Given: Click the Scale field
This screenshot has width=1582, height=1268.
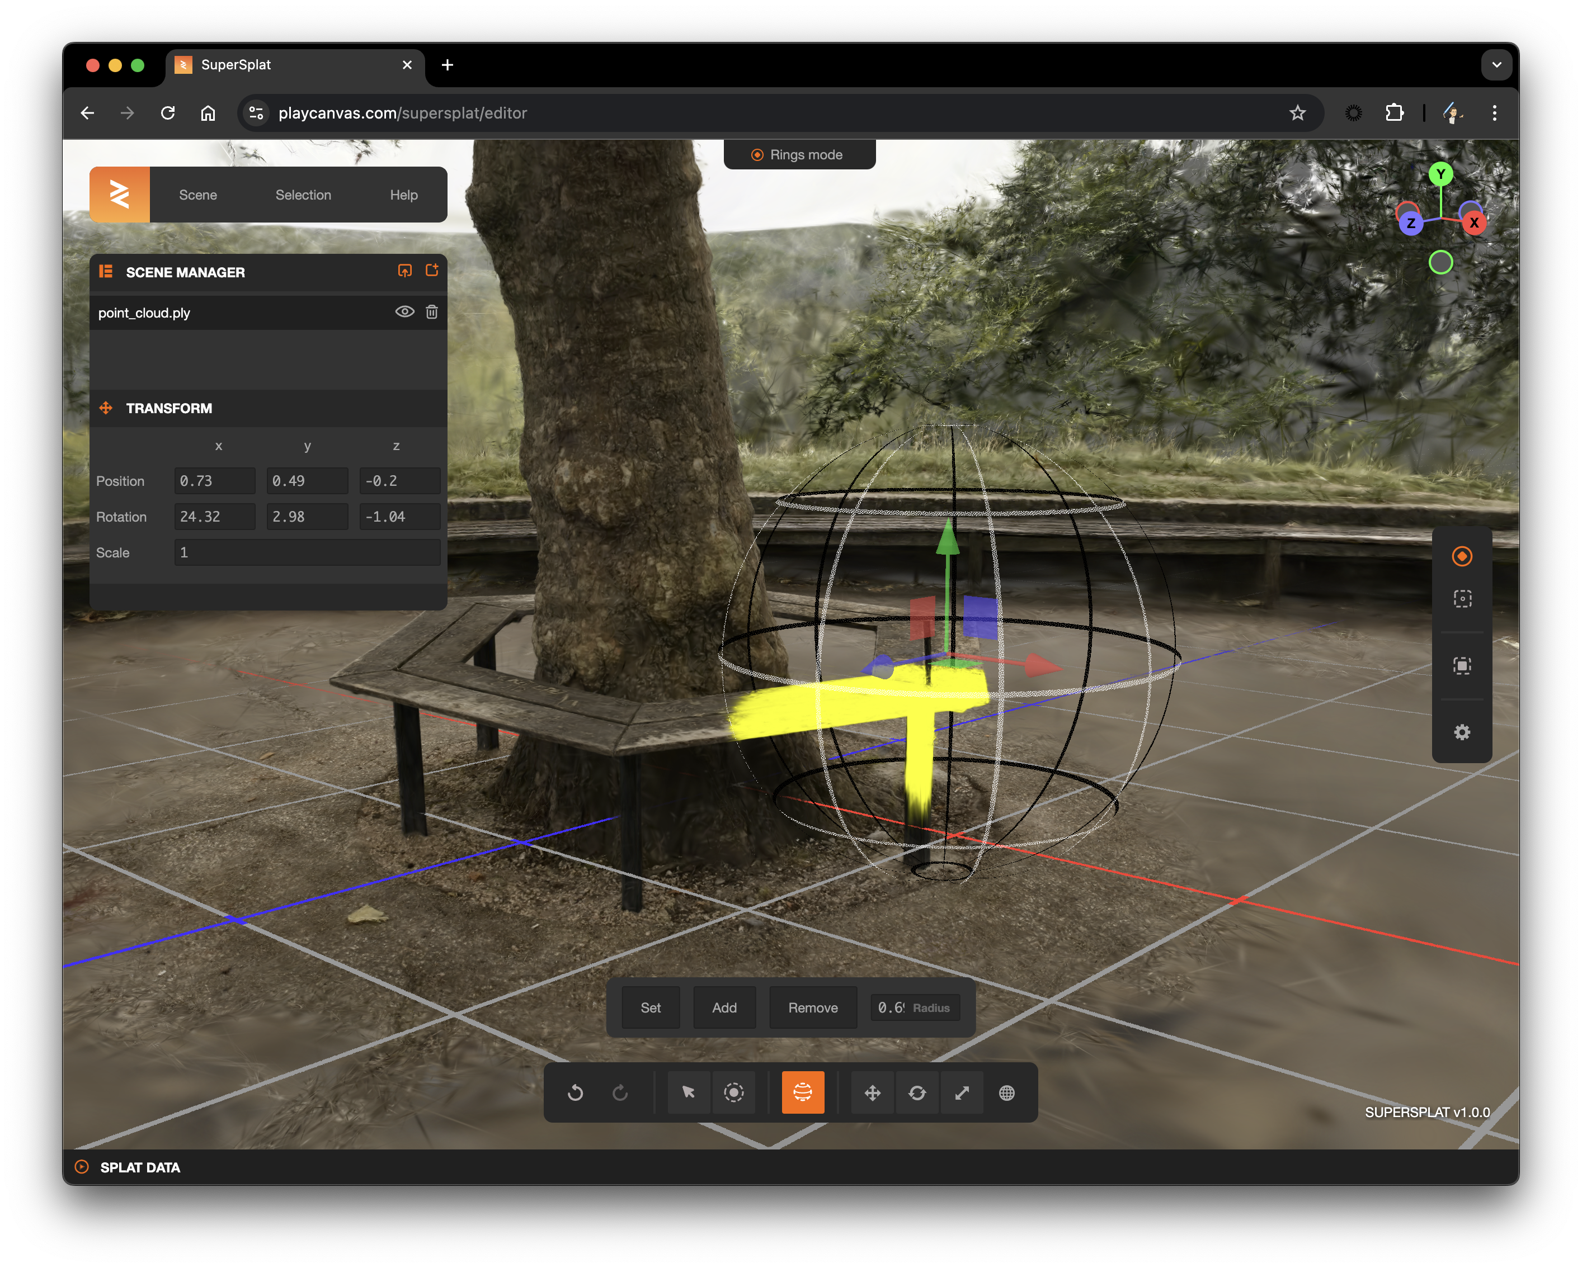Looking at the screenshot, I should tap(308, 552).
